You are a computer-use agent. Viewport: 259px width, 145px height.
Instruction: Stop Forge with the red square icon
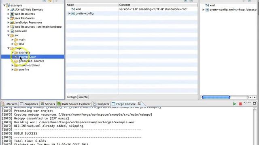click(x=240, y=104)
